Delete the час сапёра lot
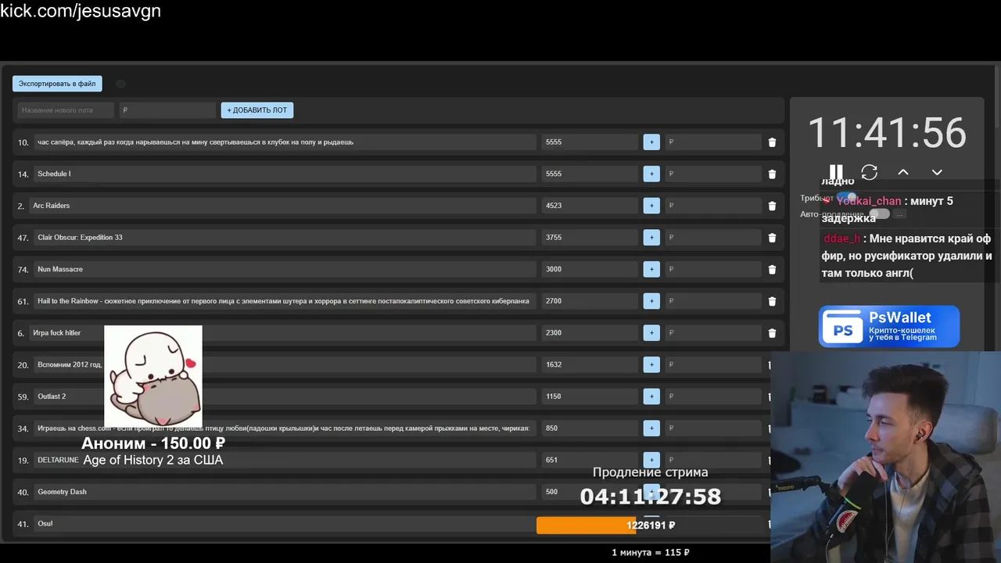Screen dimensions: 1001x563 click(772, 142)
